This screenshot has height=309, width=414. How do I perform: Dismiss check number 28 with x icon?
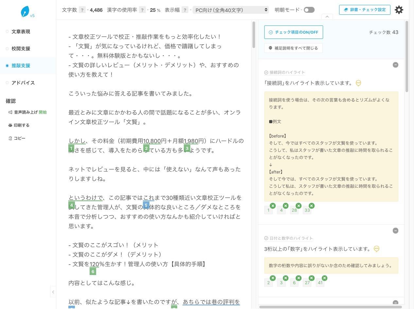(299, 206)
